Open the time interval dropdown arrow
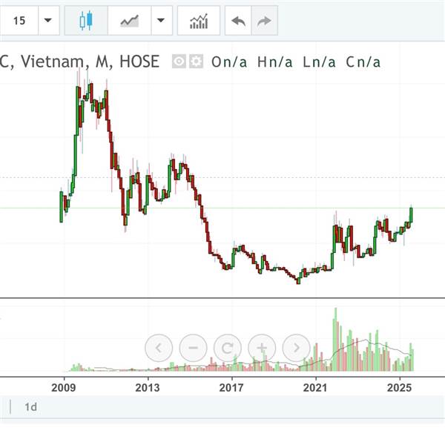The height and width of the screenshot is (445, 445). (48, 21)
